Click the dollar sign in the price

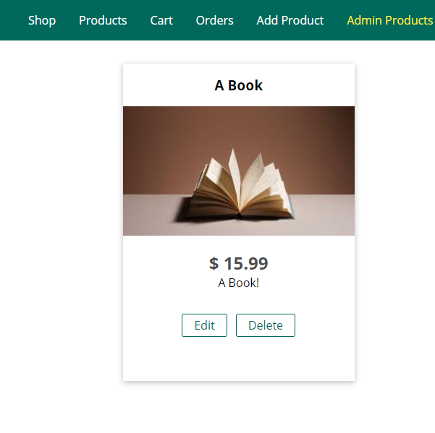(214, 264)
